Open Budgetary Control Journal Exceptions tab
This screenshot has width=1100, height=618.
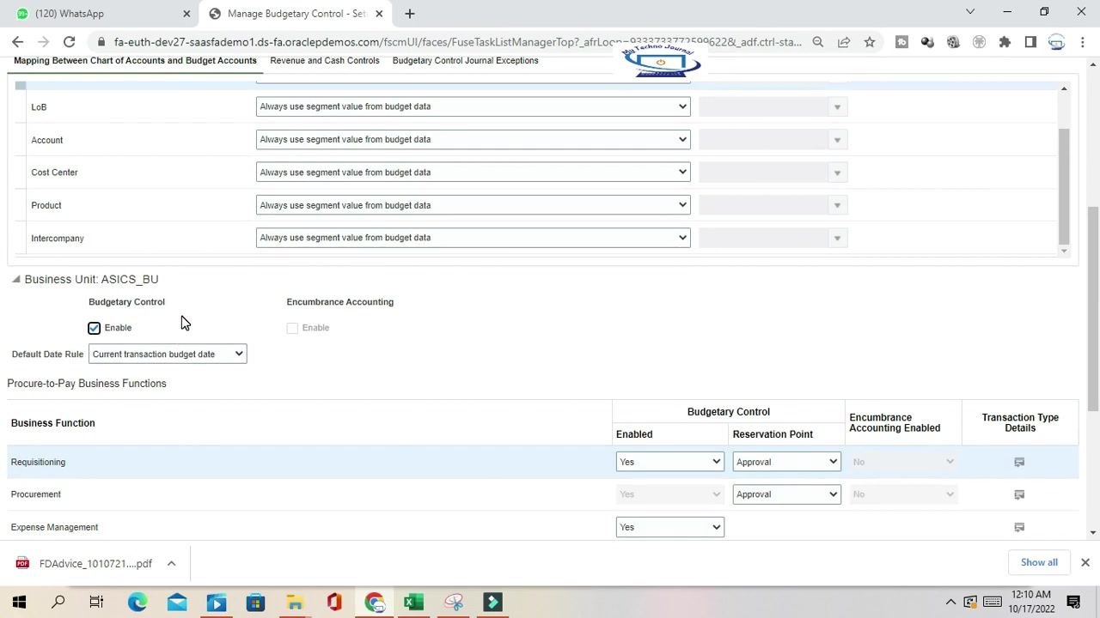point(466,60)
